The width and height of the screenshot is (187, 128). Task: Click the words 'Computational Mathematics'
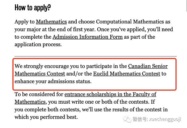point(130,22)
